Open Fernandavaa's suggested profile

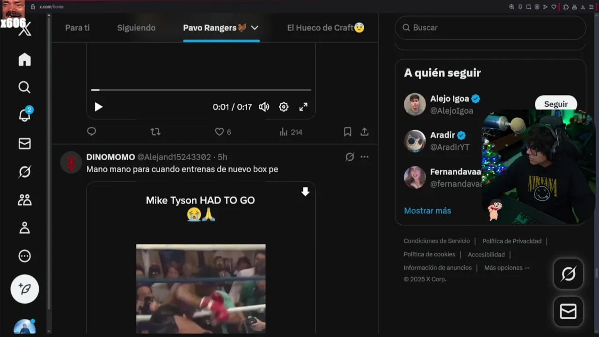(456, 172)
